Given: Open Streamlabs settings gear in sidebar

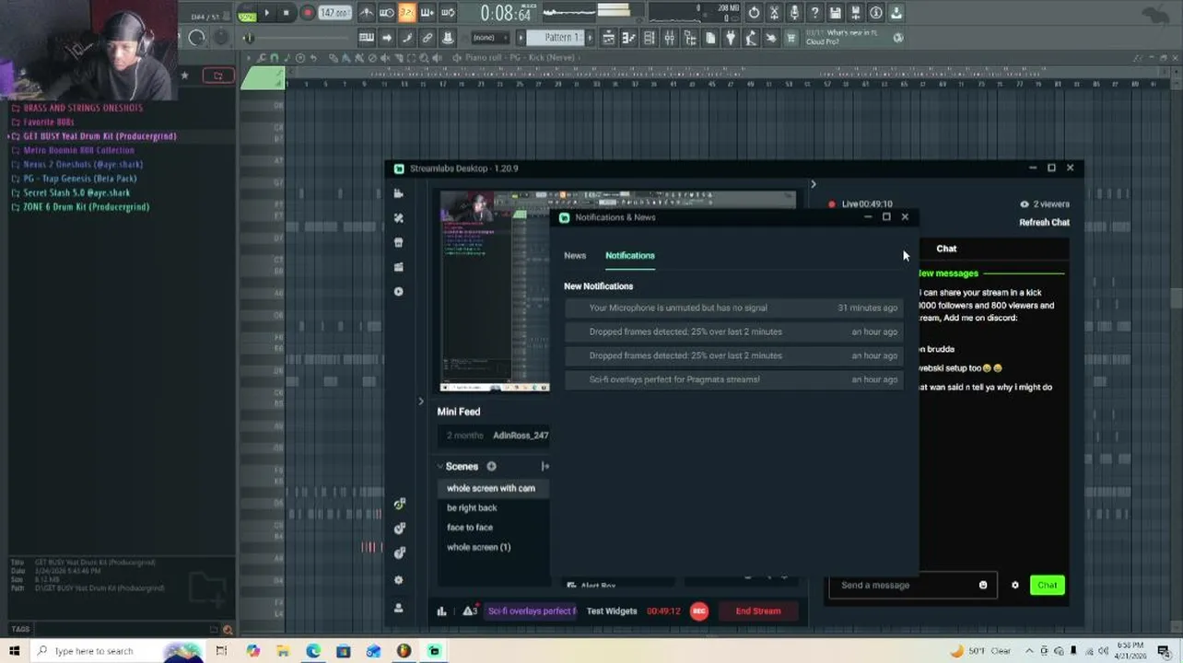Looking at the screenshot, I should 398,580.
